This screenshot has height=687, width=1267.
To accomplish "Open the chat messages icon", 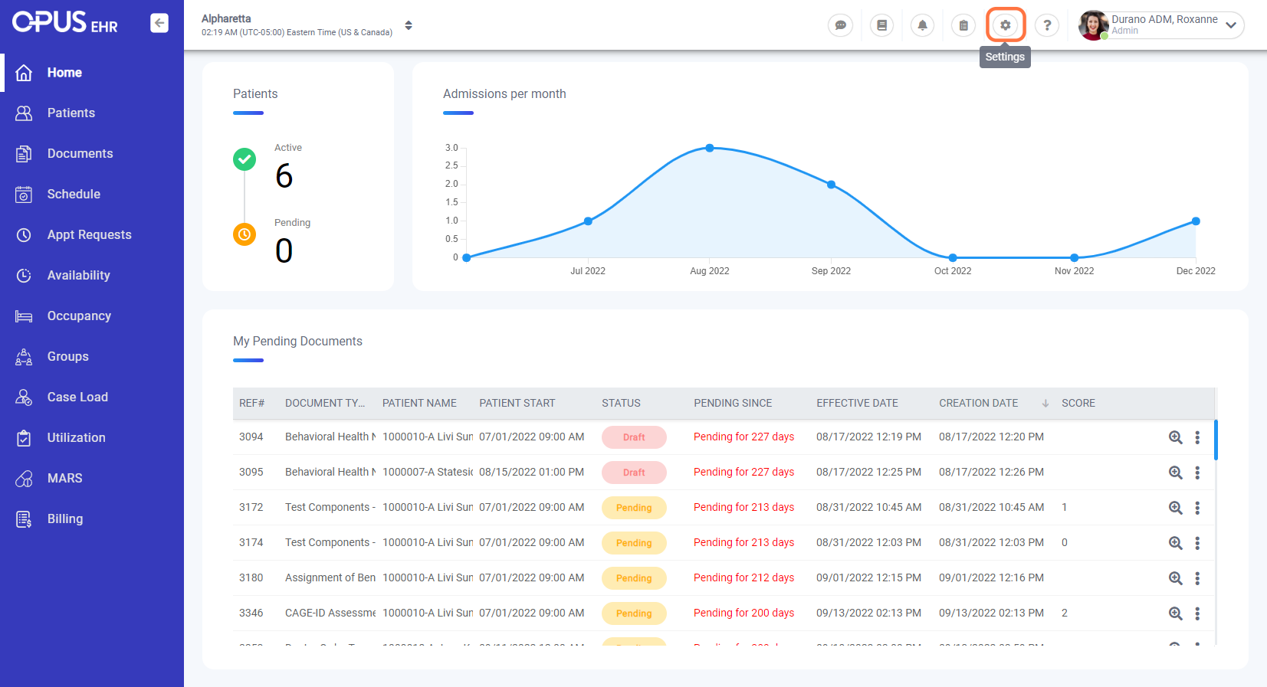I will click(x=841, y=25).
